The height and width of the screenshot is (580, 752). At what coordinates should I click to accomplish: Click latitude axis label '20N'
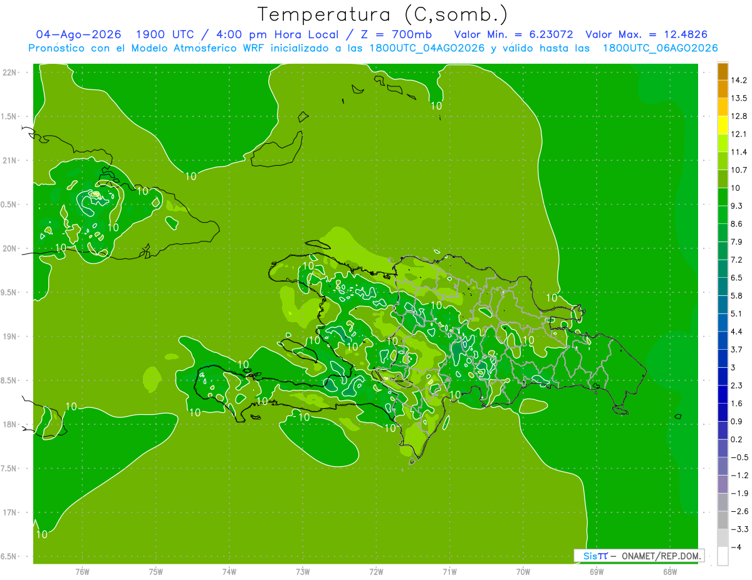coord(10,248)
